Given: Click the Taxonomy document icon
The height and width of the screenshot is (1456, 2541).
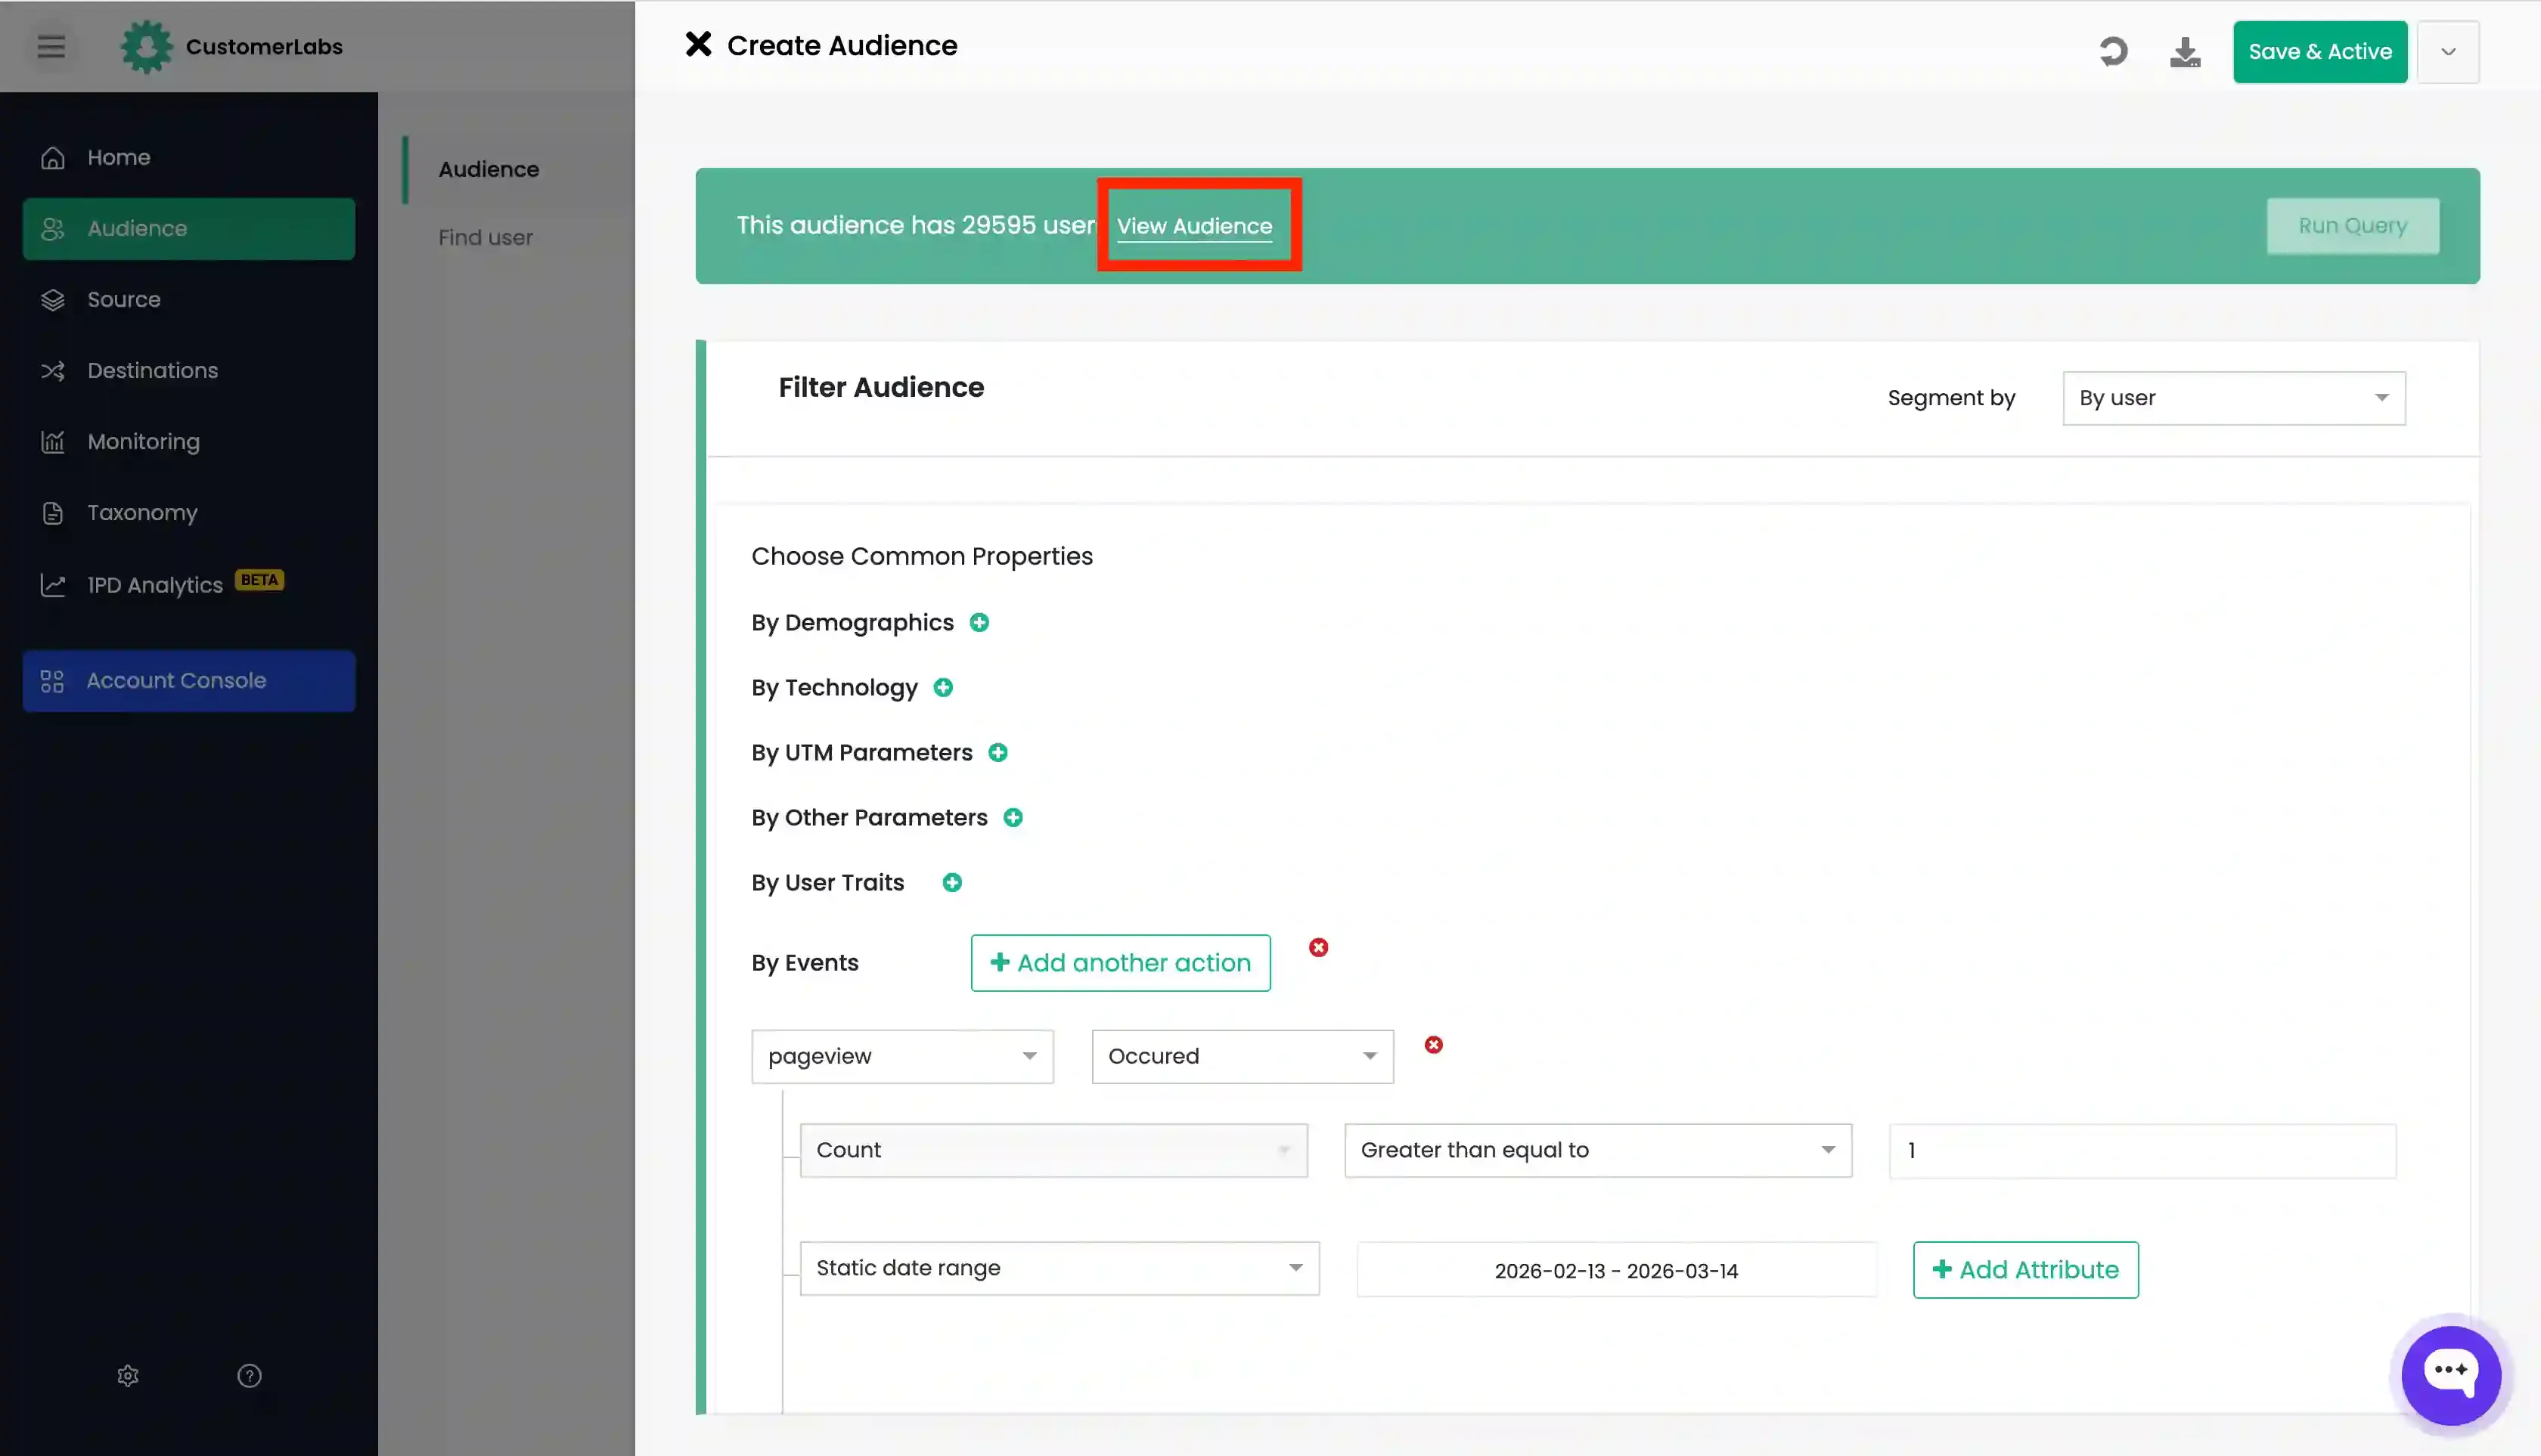Looking at the screenshot, I should [x=53, y=512].
